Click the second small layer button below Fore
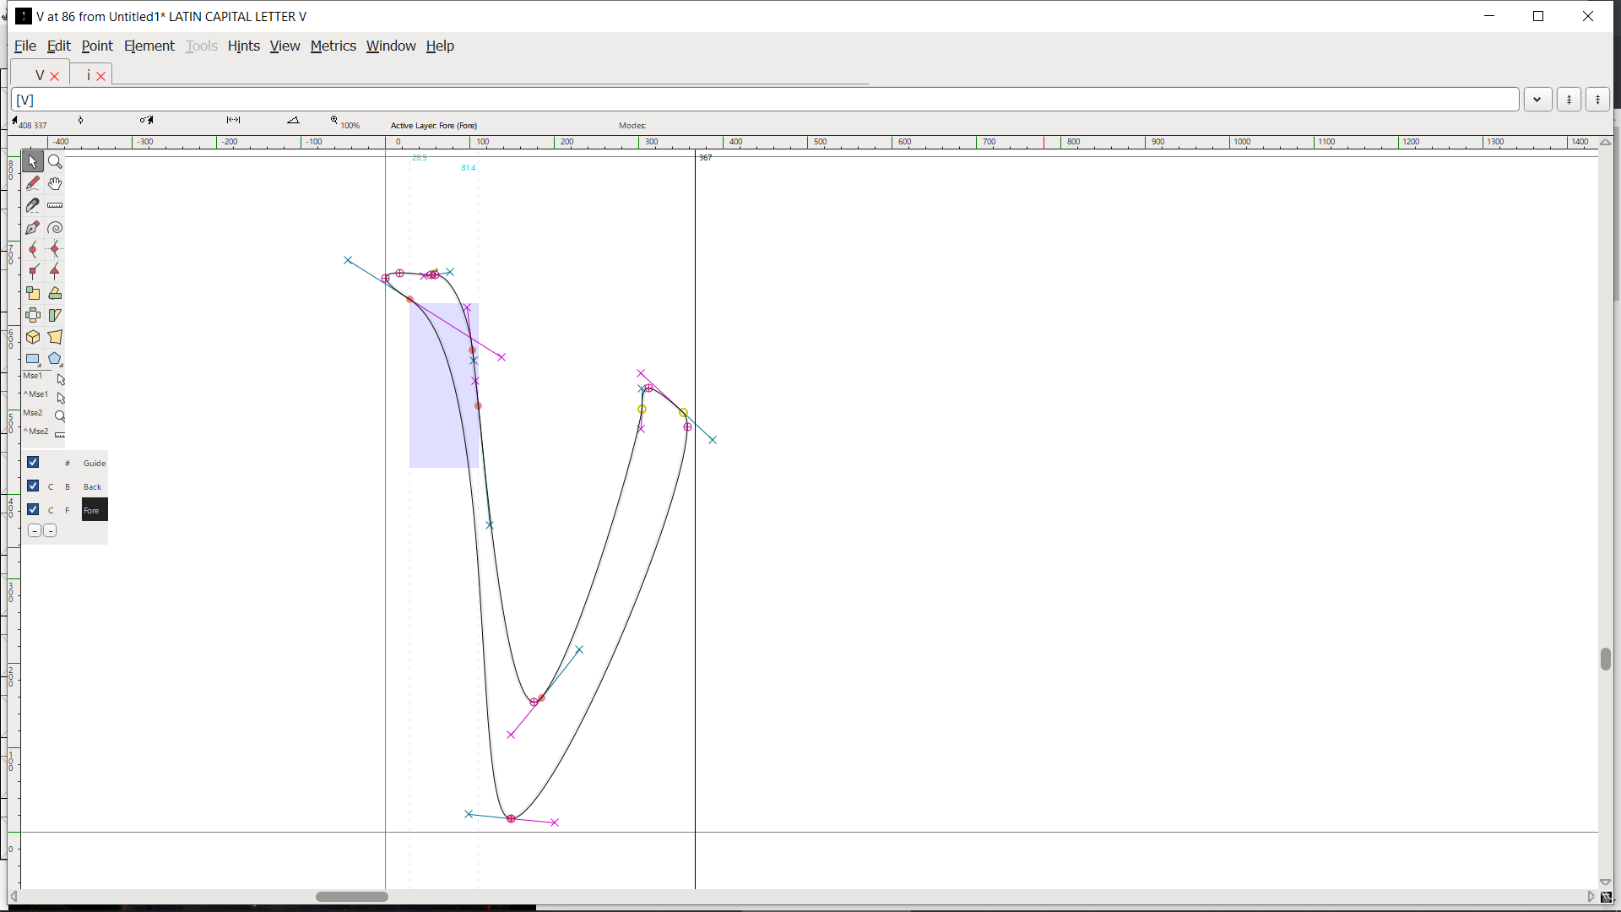Image resolution: width=1621 pixels, height=912 pixels. coord(50,531)
